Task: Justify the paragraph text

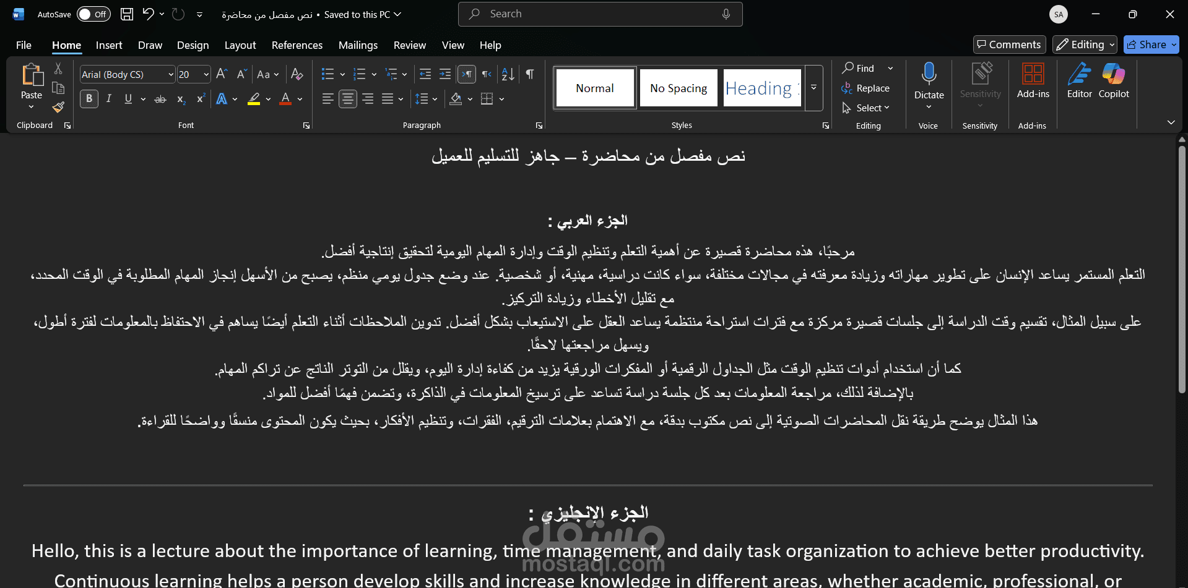Action: point(388,99)
